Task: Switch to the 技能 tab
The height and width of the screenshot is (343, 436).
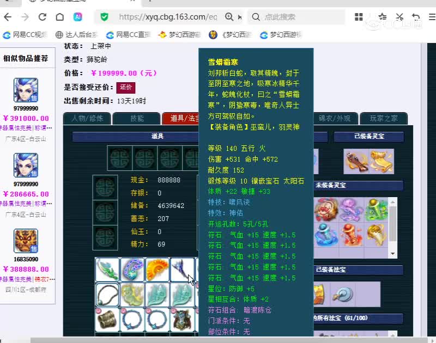Action: (137, 119)
